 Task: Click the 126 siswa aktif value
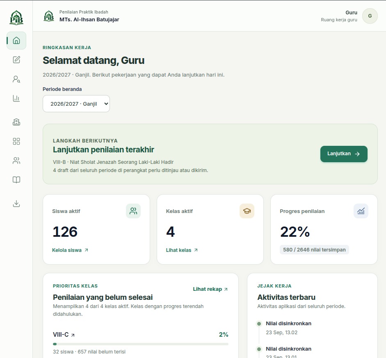[65, 232]
